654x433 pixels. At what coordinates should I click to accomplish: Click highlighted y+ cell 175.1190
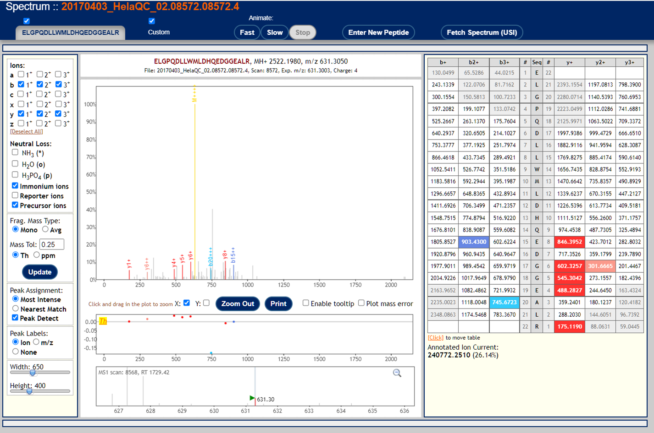[569, 326]
